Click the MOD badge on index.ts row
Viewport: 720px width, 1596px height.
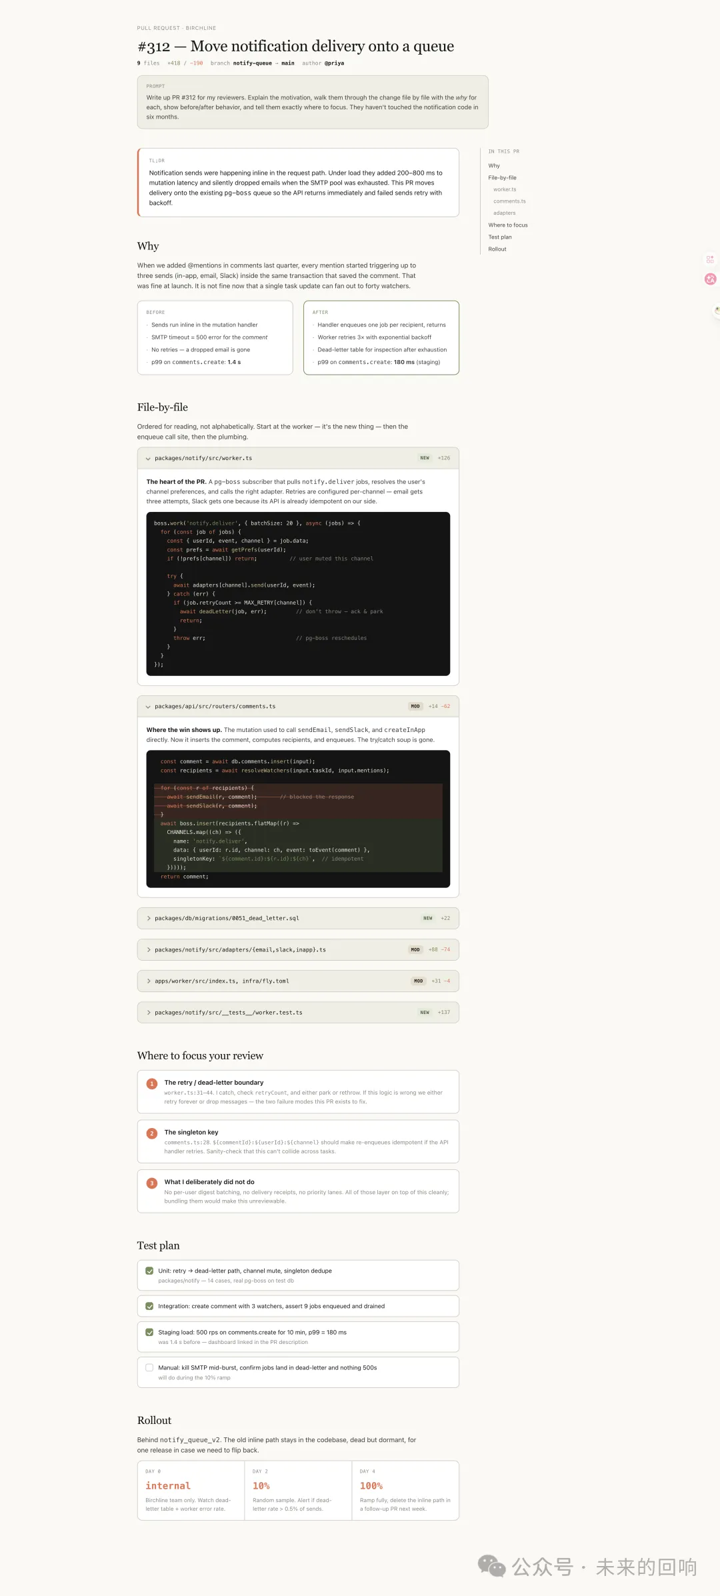click(x=418, y=981)
